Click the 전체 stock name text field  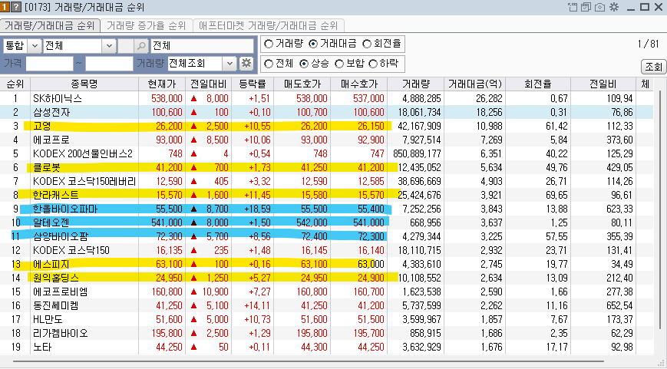(x=202, y=46)
